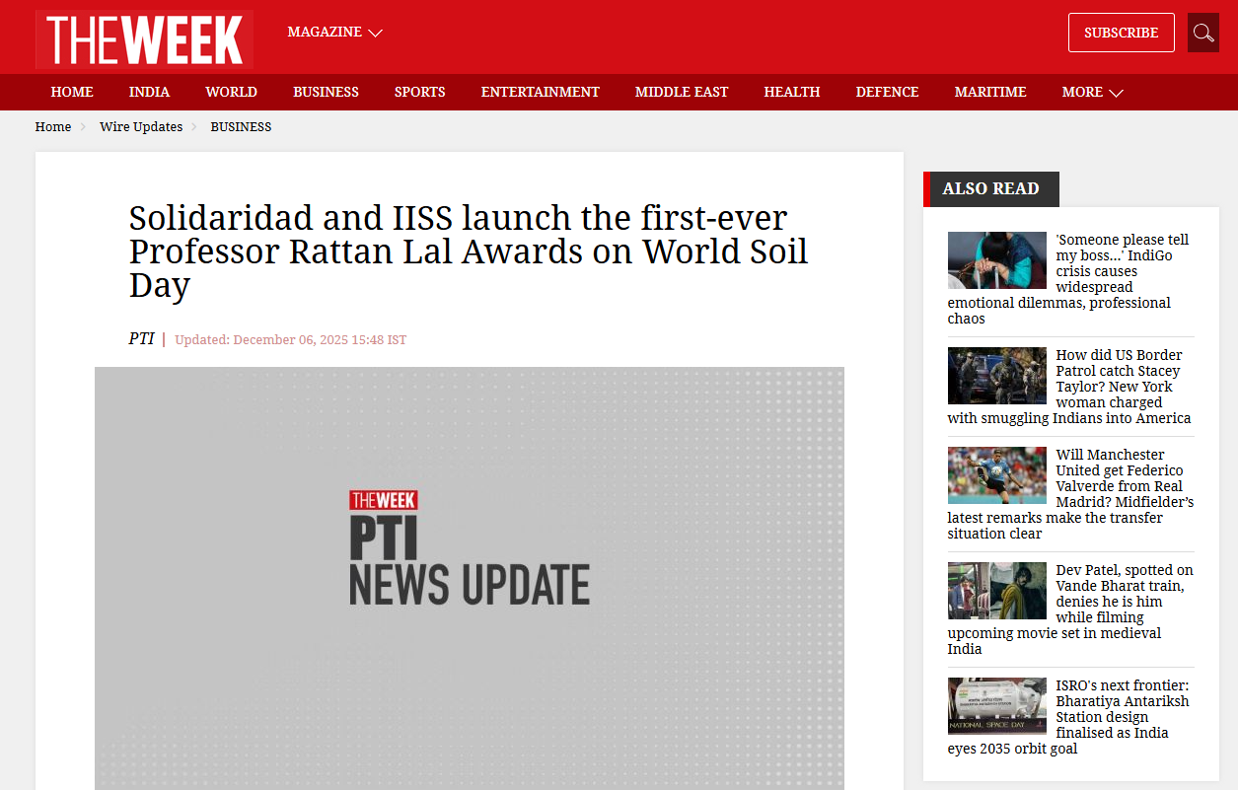1238x790 pixels.
Task: Expand the More navigation menu
Action: point(1092,92)
